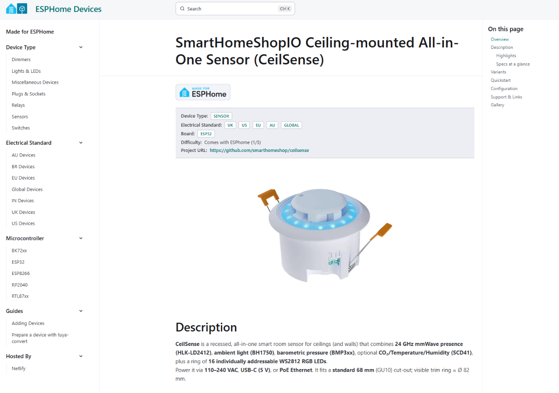Click the Made for ESPHome badge
This screenshot has height=393, width=559.
(x=203, y=92)
